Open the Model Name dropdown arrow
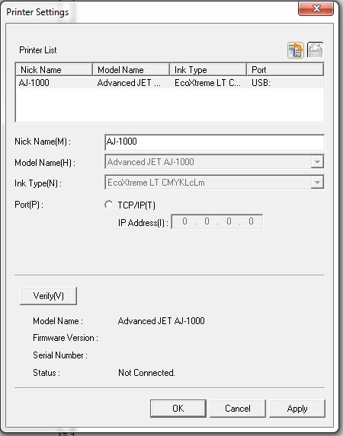Screen dimensions: 343x436 tap(317, 162)
